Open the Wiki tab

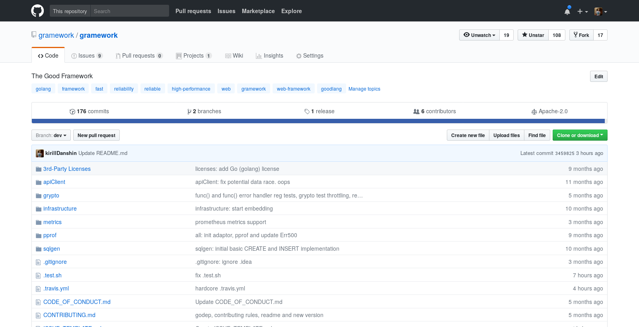tap(234, 56)
